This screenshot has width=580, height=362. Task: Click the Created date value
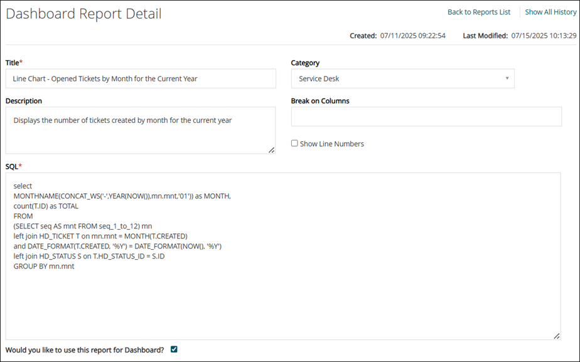click(412, 36)
